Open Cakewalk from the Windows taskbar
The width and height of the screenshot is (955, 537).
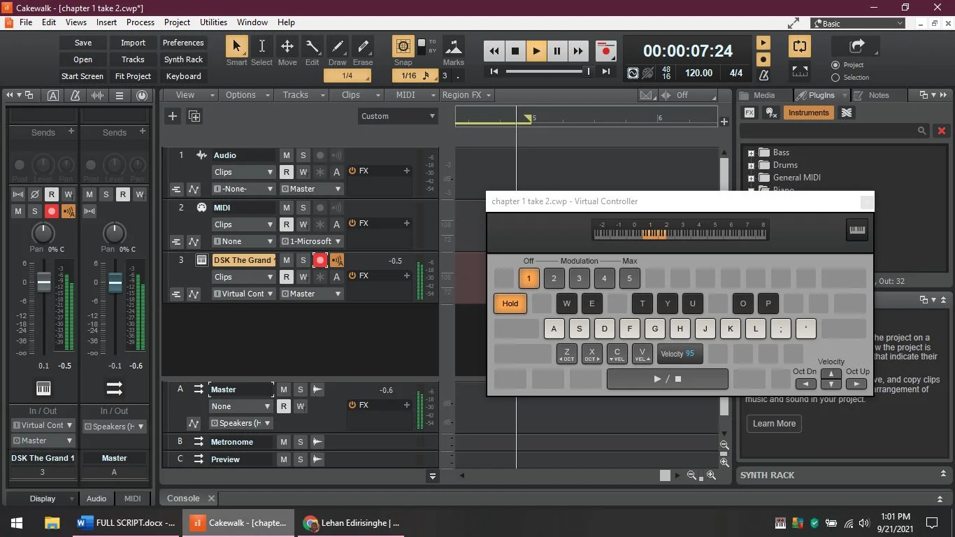click(239, 522)
